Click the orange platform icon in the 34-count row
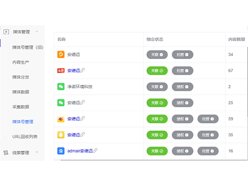The image size is (248, 186). click(61, 55)
